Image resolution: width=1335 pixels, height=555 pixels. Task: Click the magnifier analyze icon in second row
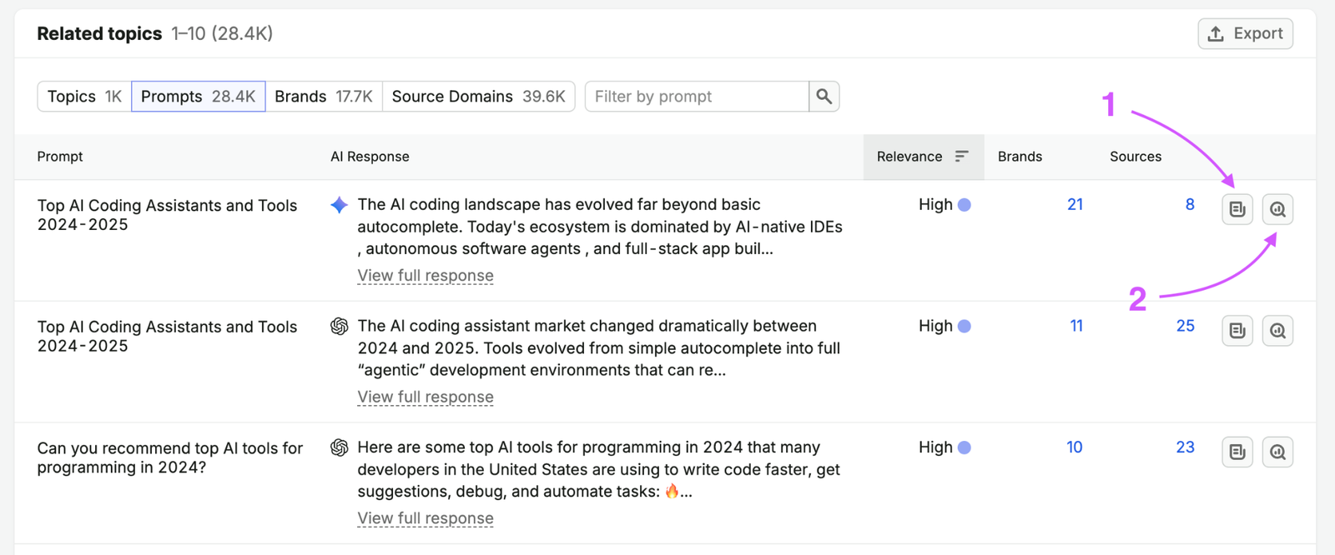[1277, 331]
